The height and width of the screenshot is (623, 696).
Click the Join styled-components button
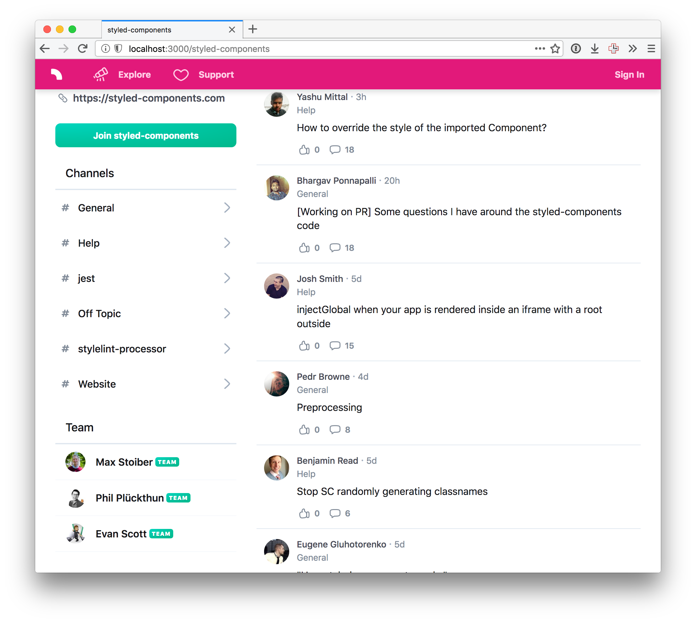click(x=146, y=136)
